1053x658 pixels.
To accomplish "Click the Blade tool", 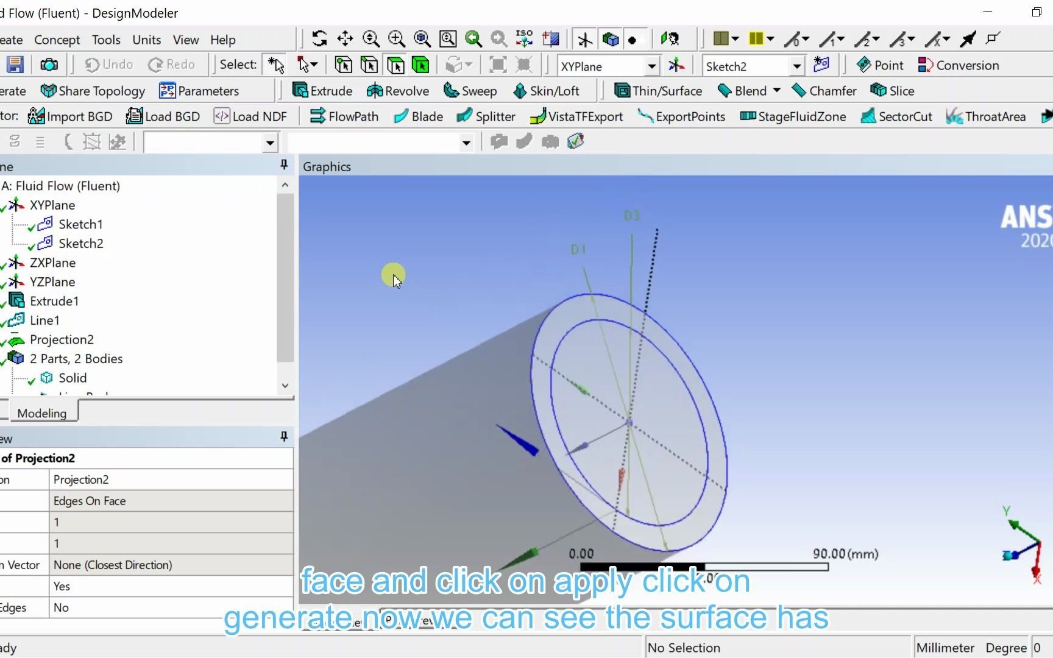I will (418, 116).
